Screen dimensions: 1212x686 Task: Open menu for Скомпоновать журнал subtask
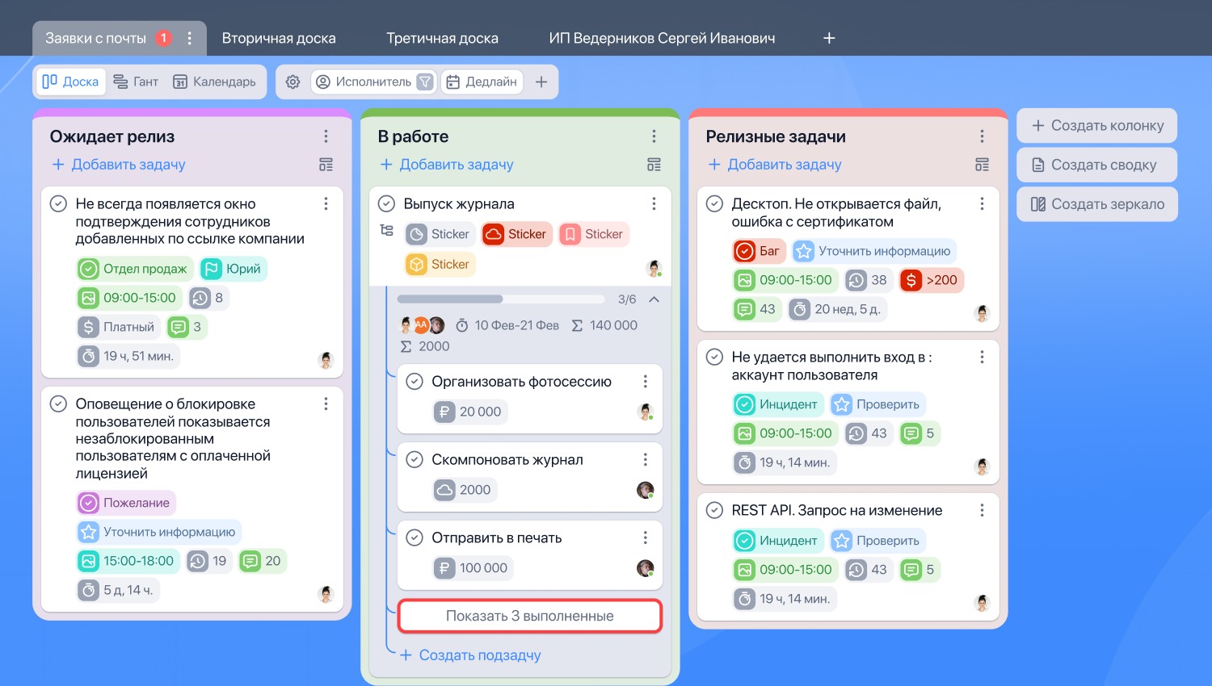click(645, 459)
